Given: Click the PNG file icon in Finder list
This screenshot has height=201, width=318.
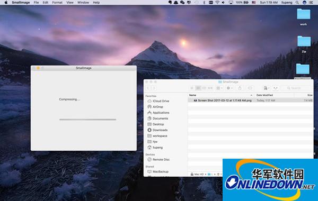Looking at the screenshot, I should click(x=196, y=100).
